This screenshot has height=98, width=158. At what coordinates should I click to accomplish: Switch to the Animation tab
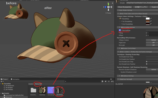(x=15, y=79)
